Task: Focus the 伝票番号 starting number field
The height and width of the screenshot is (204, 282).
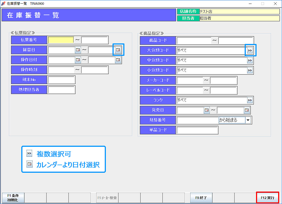Action: tap(61, 40)
